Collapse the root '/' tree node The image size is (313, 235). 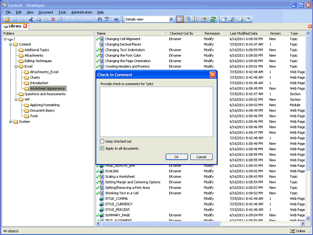pos(5,39)
